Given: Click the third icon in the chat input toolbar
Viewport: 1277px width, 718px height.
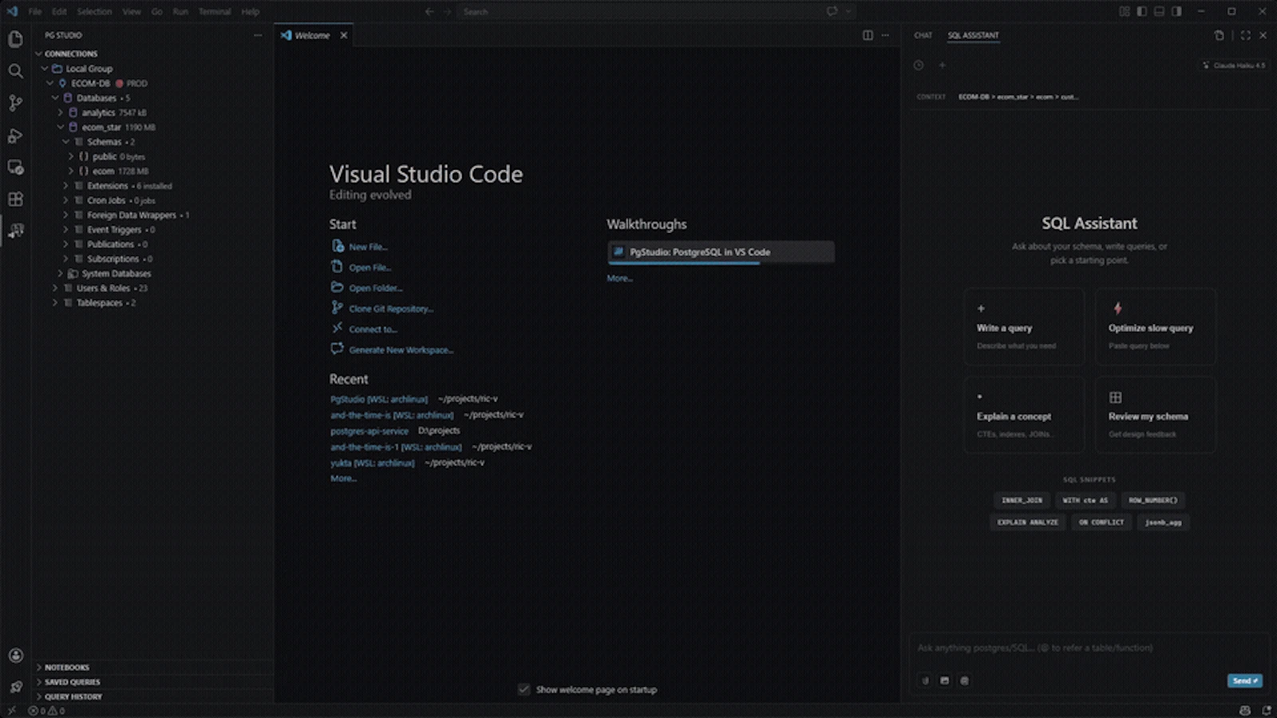Looking at the screenshot, I should click(x=964, y=681).
